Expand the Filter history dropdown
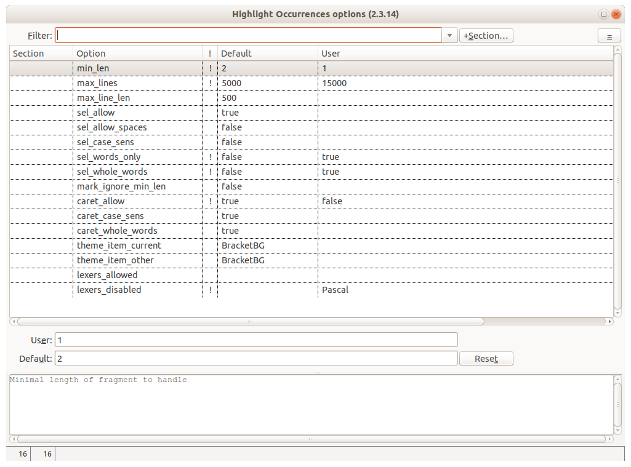Viewport: 631px width, 467px height. click(x=449, y=36)
